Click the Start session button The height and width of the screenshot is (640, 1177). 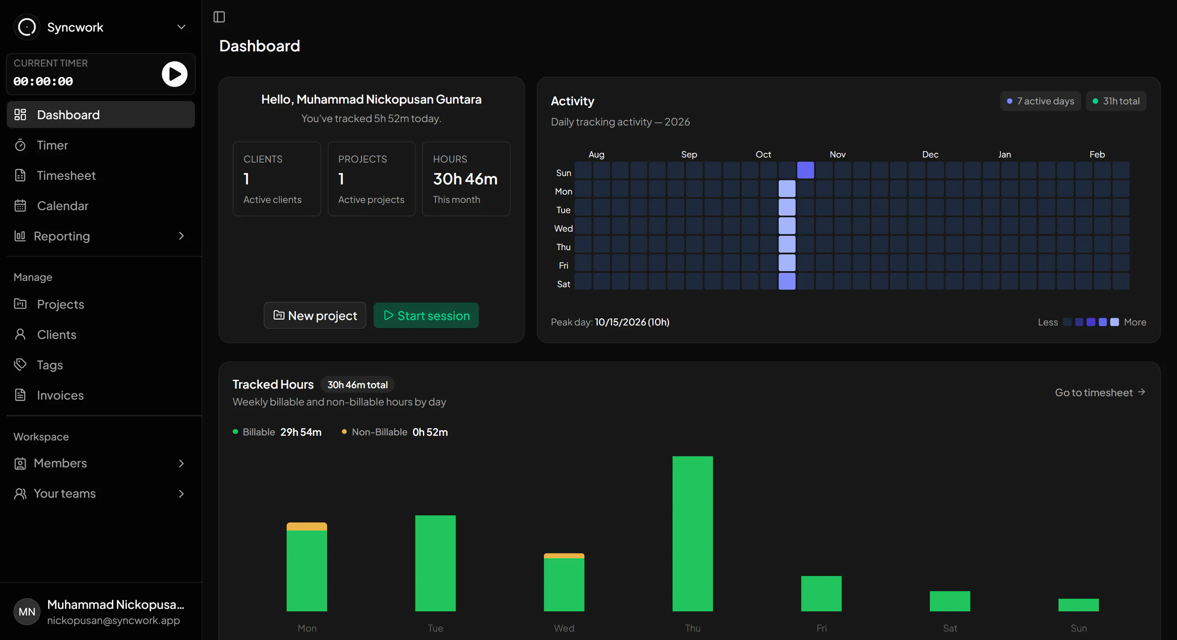(x=426, y=315)
